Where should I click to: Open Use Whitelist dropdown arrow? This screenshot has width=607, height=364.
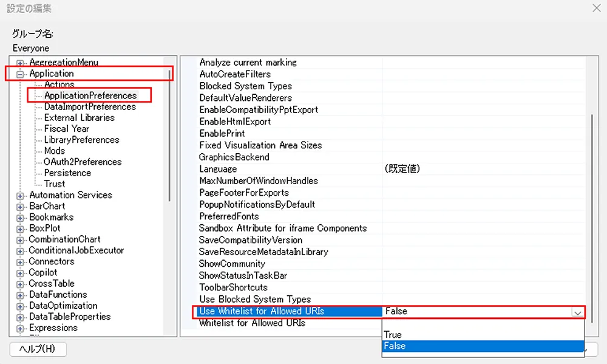pyautogui.click(x=577, y=312)
